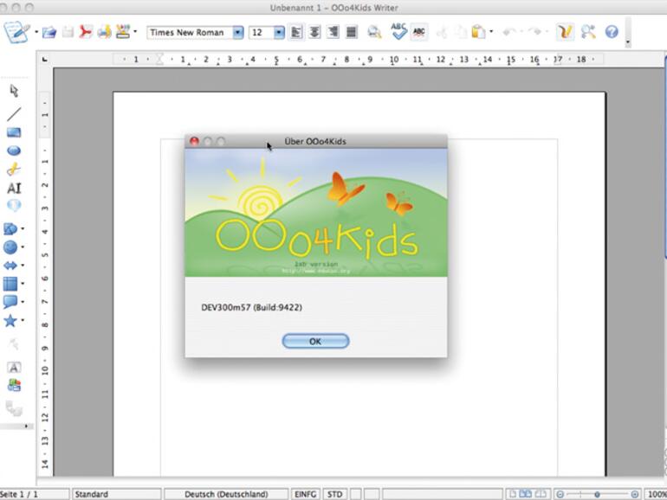Select the Rectangle drawing tool
Screen dimensions: 667x500
(14, 132)
